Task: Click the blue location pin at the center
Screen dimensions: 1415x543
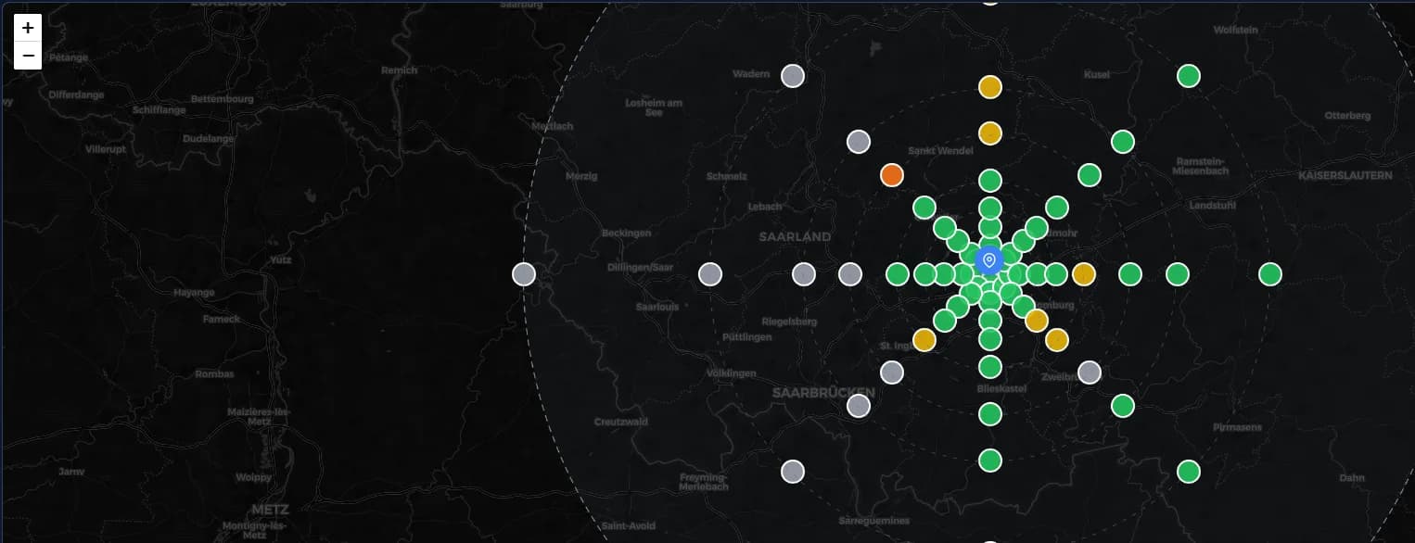Action: coord(989,260)
